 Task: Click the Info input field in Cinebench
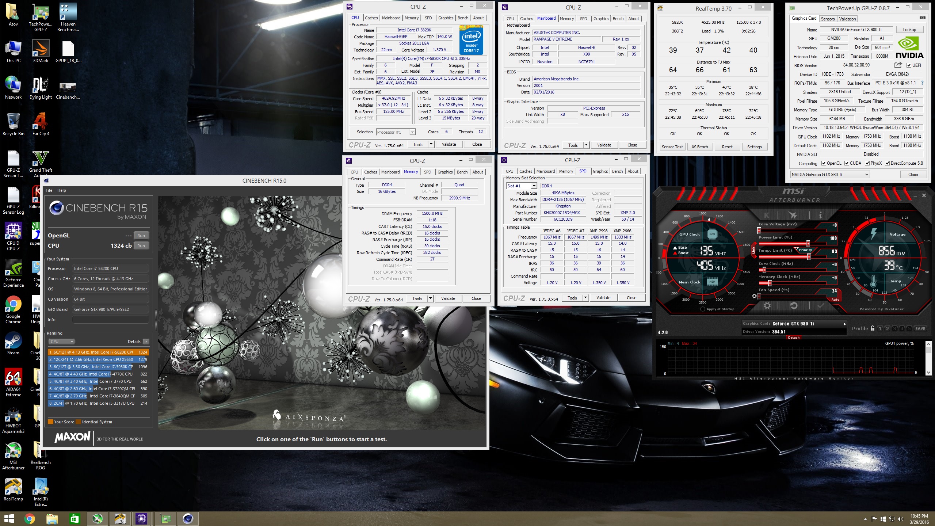click(x=110, y=320)
